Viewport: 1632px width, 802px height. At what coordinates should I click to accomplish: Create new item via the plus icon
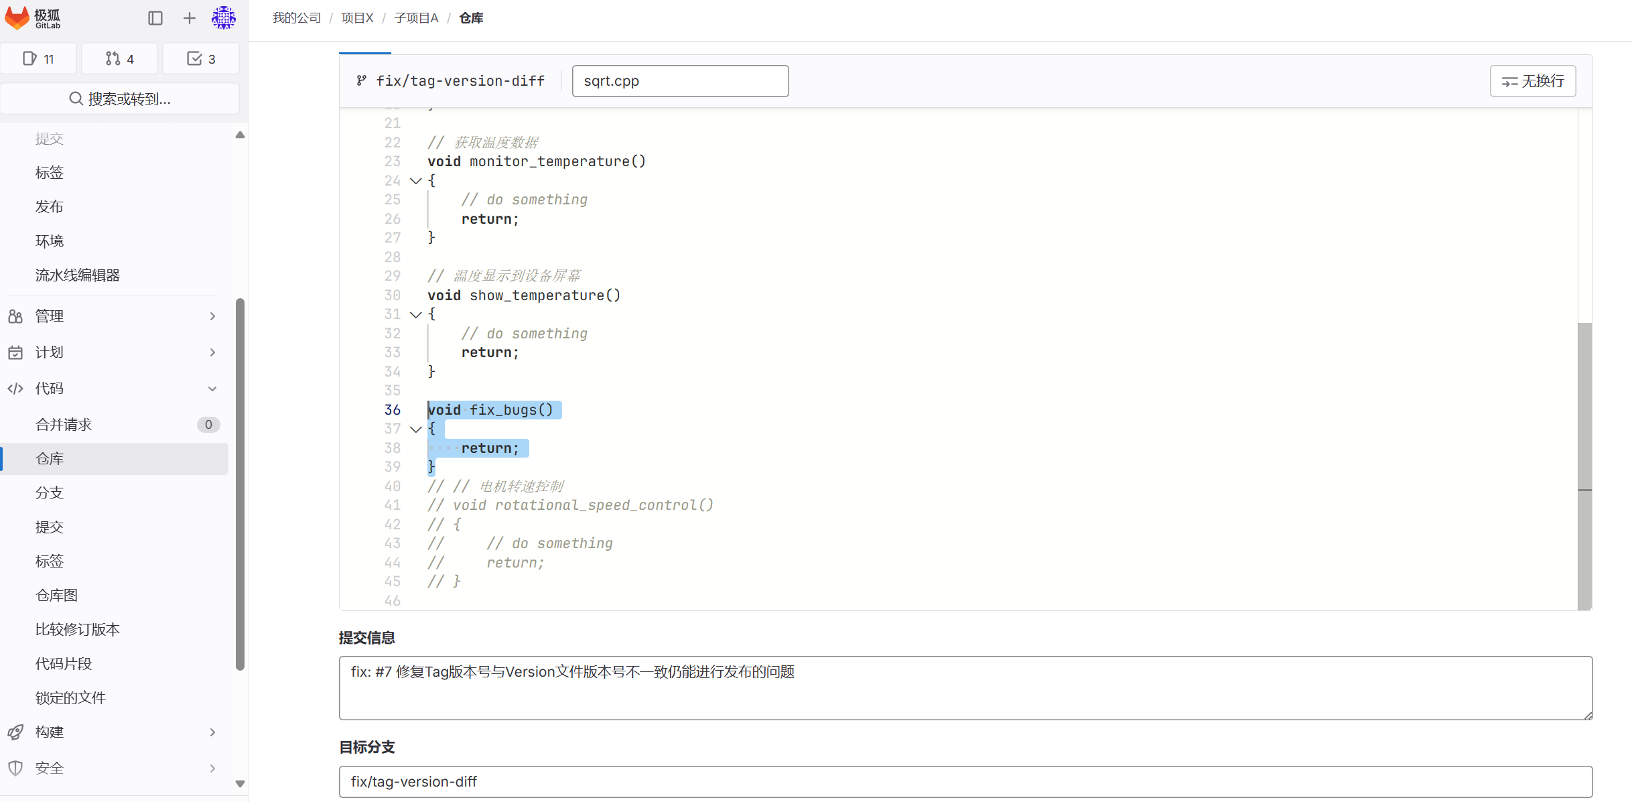[x=189, y=18]
